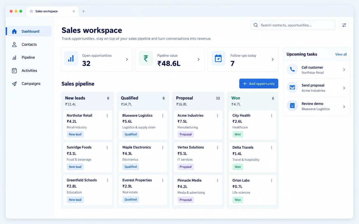Click the City Health card title
The width and height of the screenshot is (359, 224).
tap(241, 116)
